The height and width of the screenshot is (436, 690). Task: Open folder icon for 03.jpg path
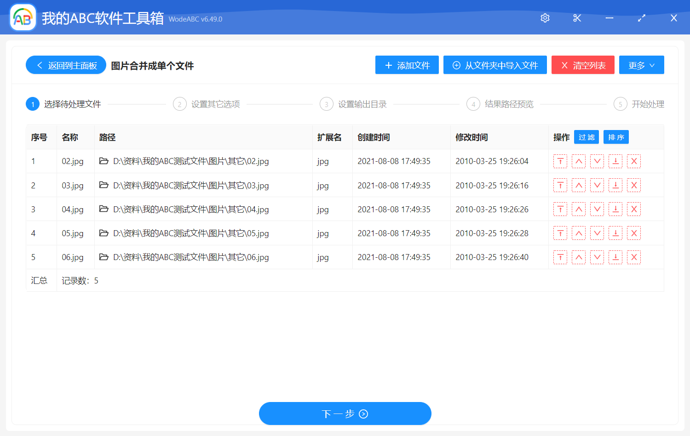pyautogui.click(x=104, y=185)
